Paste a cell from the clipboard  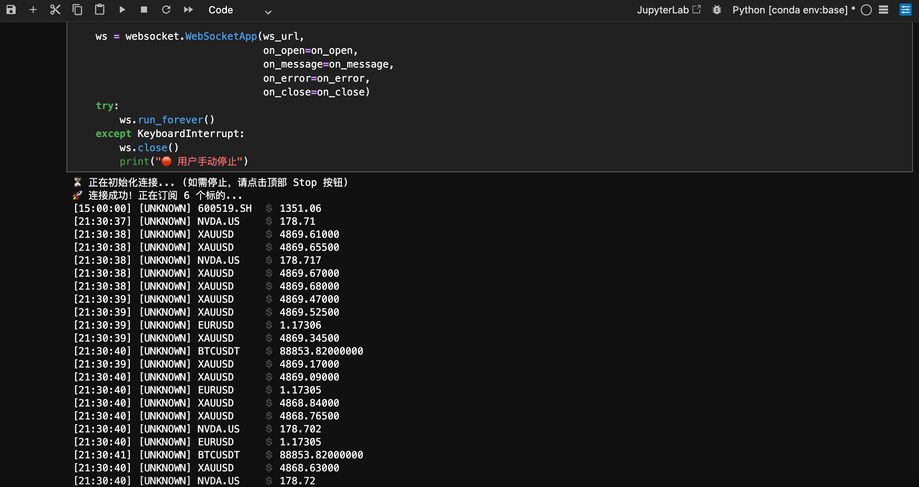pos(100,10)
